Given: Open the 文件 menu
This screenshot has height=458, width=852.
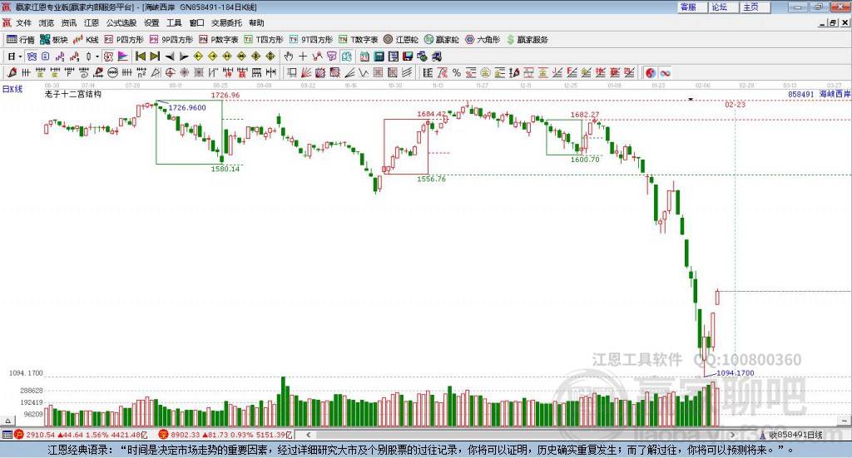Looking at the screenshot, I should point(23,22).
